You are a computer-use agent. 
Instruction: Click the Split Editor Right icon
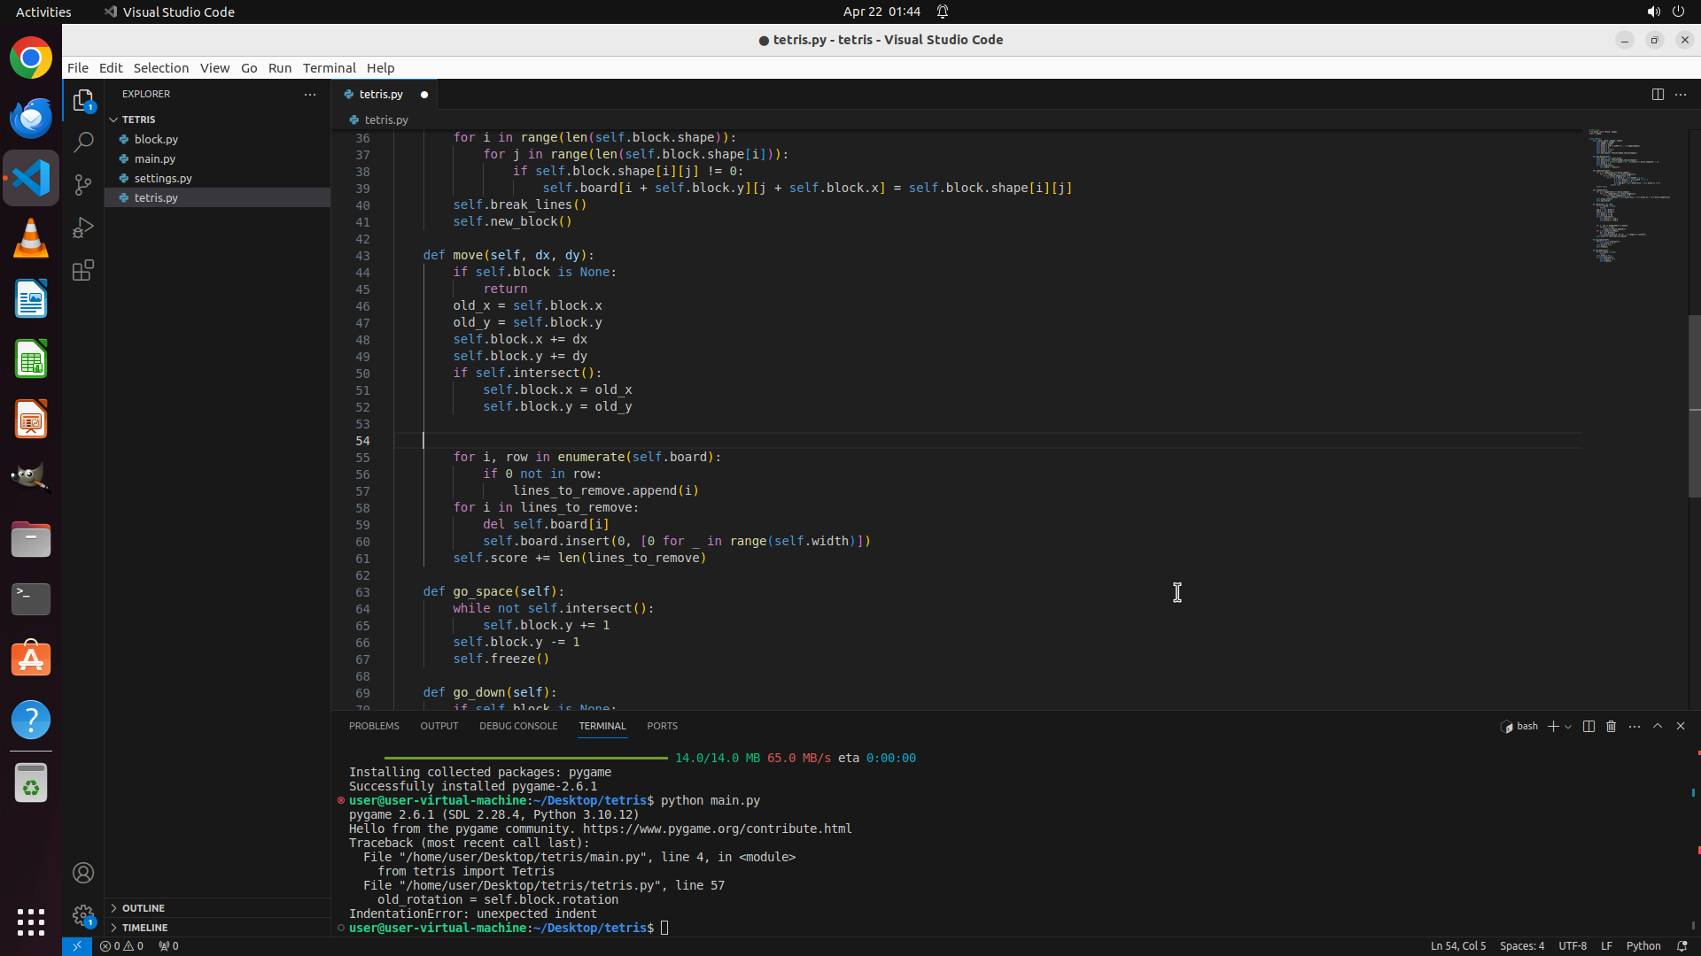click(1657, 94)
